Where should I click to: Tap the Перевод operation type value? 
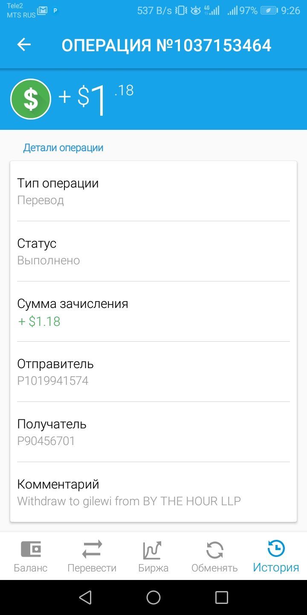[x=41, y=200]
